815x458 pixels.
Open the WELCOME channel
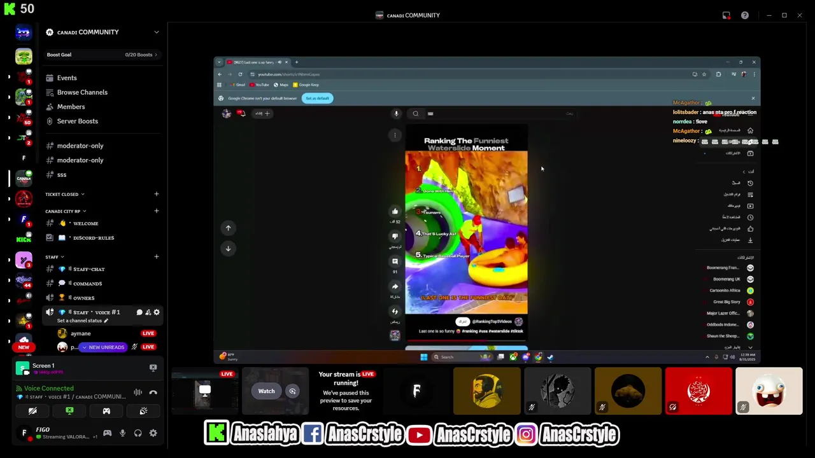[85, 223]
